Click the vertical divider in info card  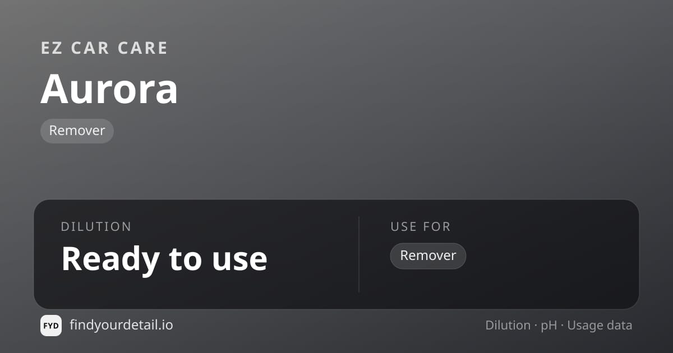pos(359,254)
